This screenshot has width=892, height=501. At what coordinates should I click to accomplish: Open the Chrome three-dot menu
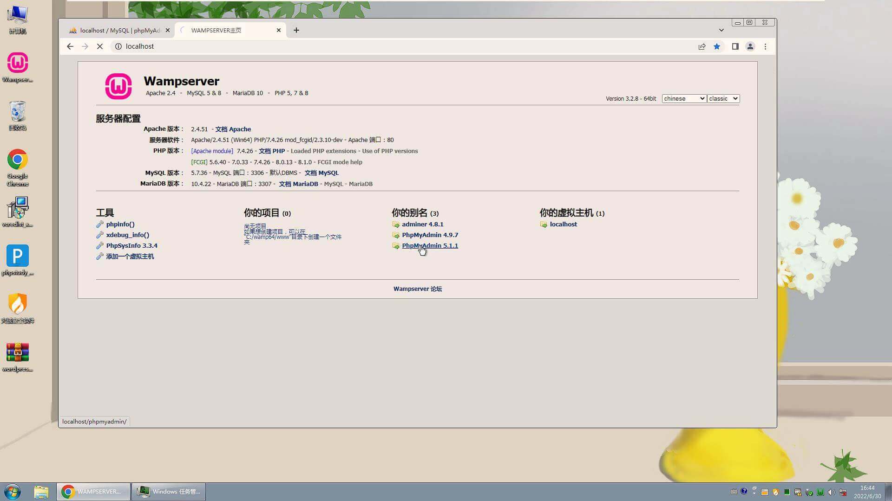pyautogui.click(x=766, y=46)
